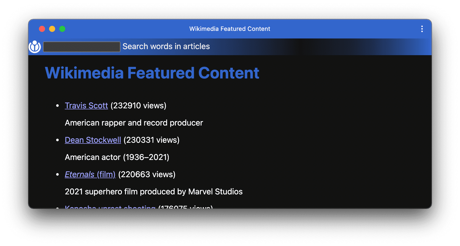Click the kebab menu in the title bar
The height and width of the screenshot is (246, 460).
[x=422, y=29]
